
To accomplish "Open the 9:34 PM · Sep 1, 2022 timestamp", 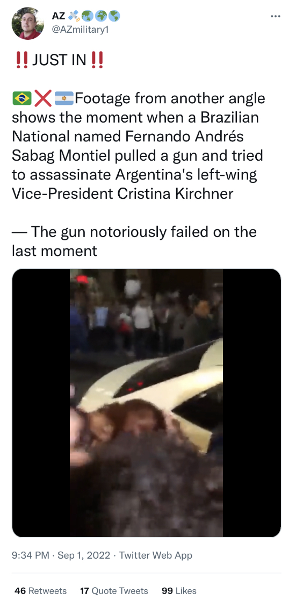I will point(61,555).
